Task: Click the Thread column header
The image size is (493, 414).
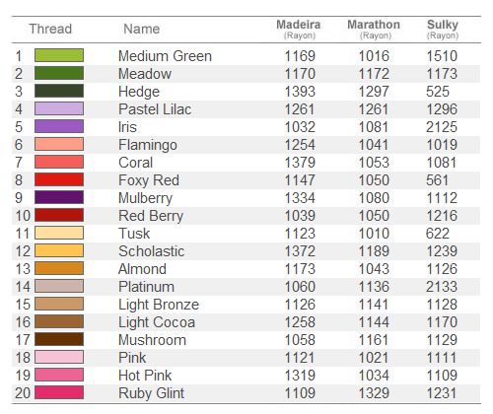Action: pyautogui.click(x=50, y=29)
